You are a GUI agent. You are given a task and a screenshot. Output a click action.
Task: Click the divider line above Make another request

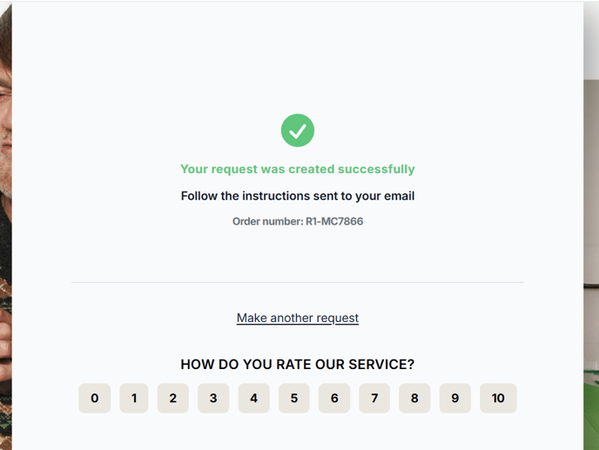pos(298,283)
